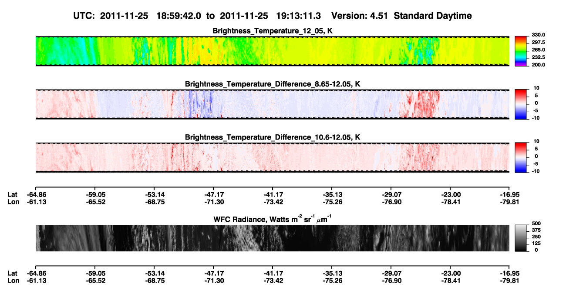
Task: Click the Brightness_Temperature_12_05, K panel title
Action: [x=273, y=31]
